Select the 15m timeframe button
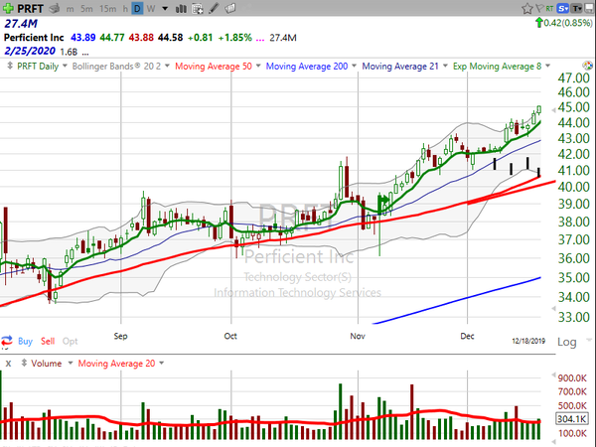 pyautogui.click(x=108, y=8)
